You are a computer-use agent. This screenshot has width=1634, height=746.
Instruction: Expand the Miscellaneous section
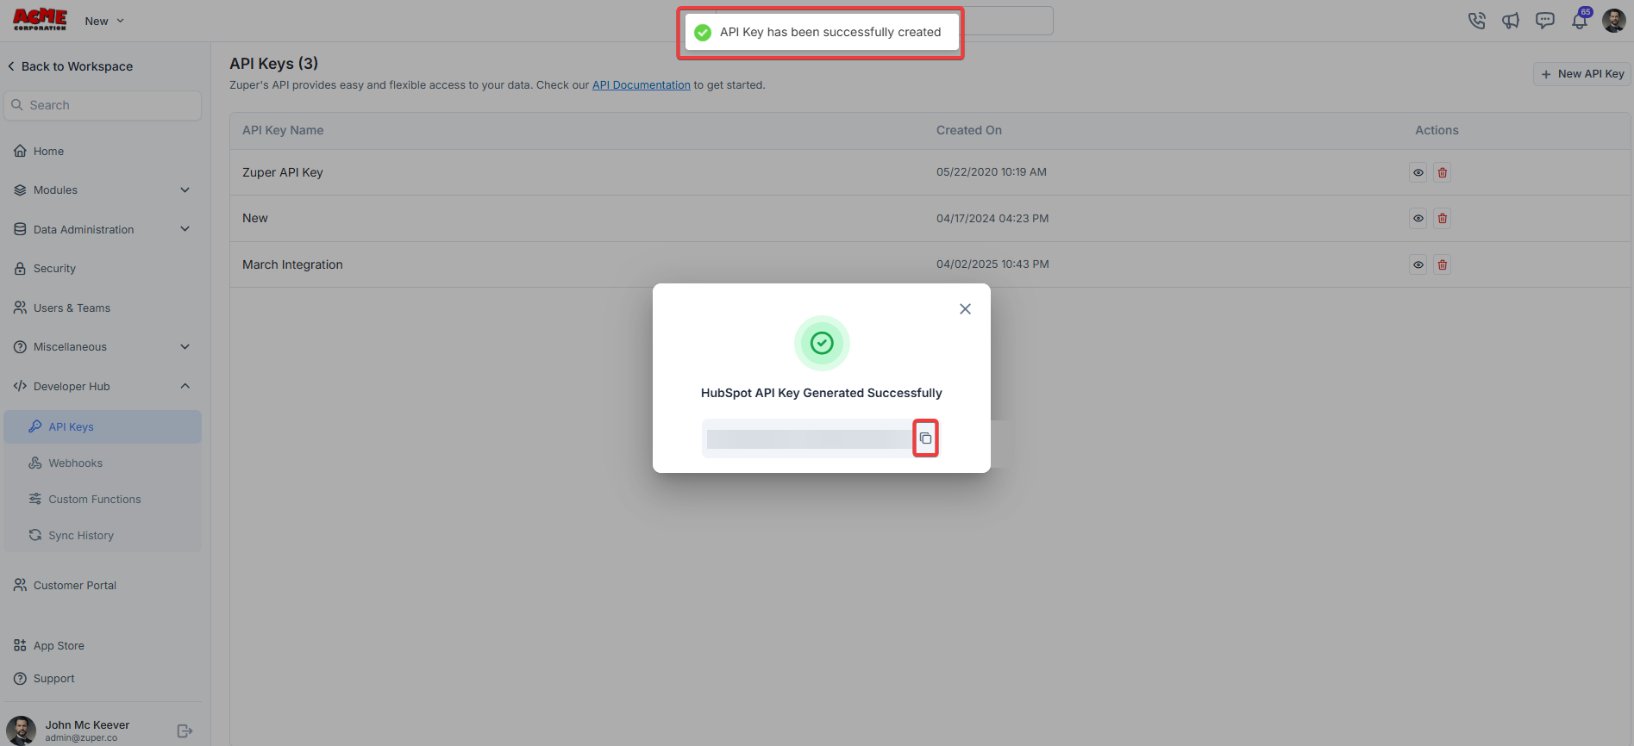pos(103,347)
